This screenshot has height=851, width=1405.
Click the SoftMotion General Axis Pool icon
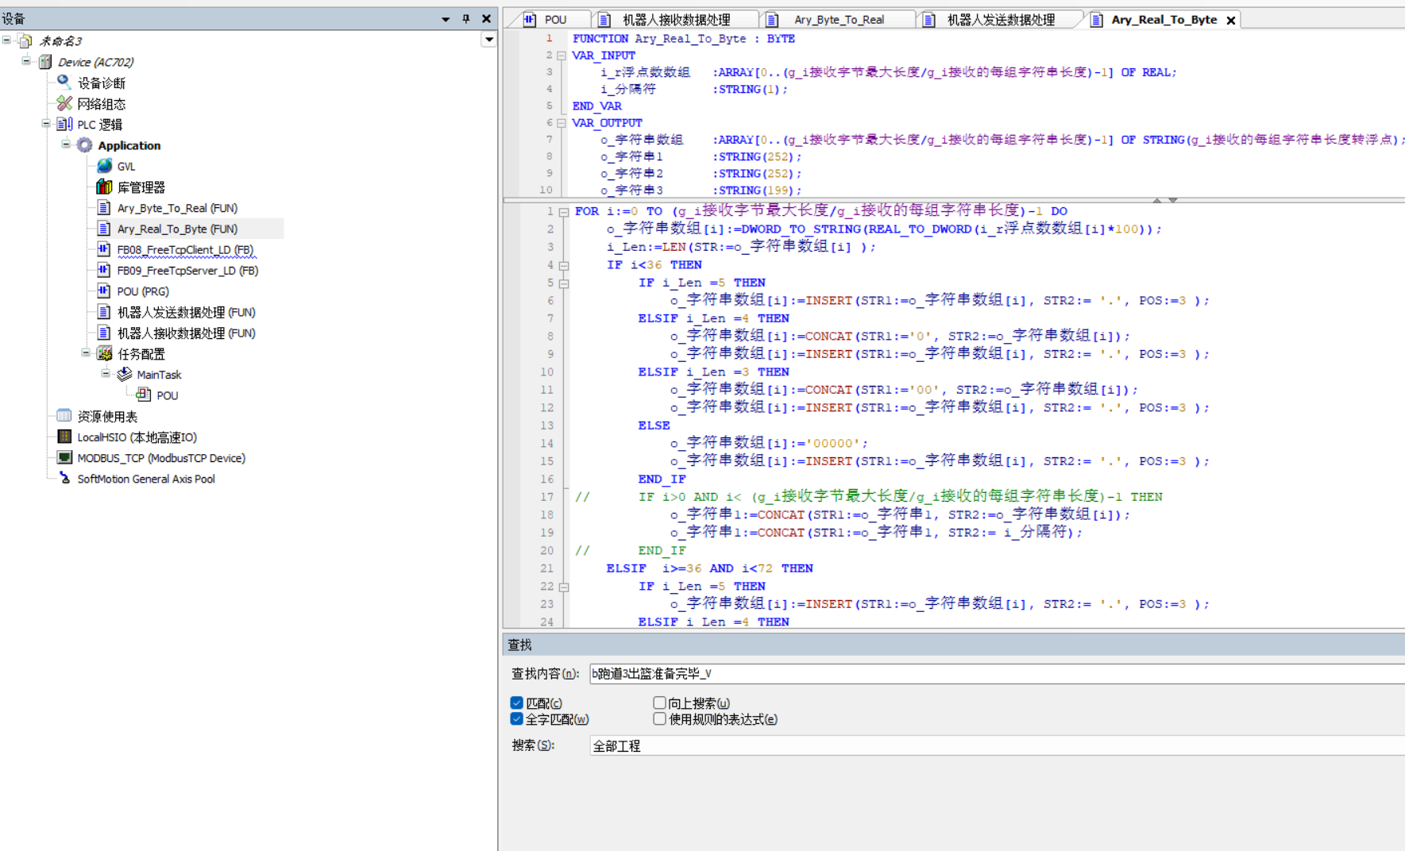pos(64,478)
